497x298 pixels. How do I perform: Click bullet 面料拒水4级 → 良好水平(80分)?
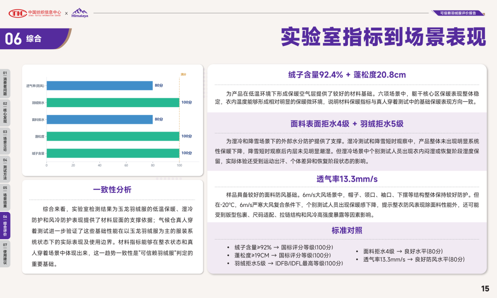(403, 252)
